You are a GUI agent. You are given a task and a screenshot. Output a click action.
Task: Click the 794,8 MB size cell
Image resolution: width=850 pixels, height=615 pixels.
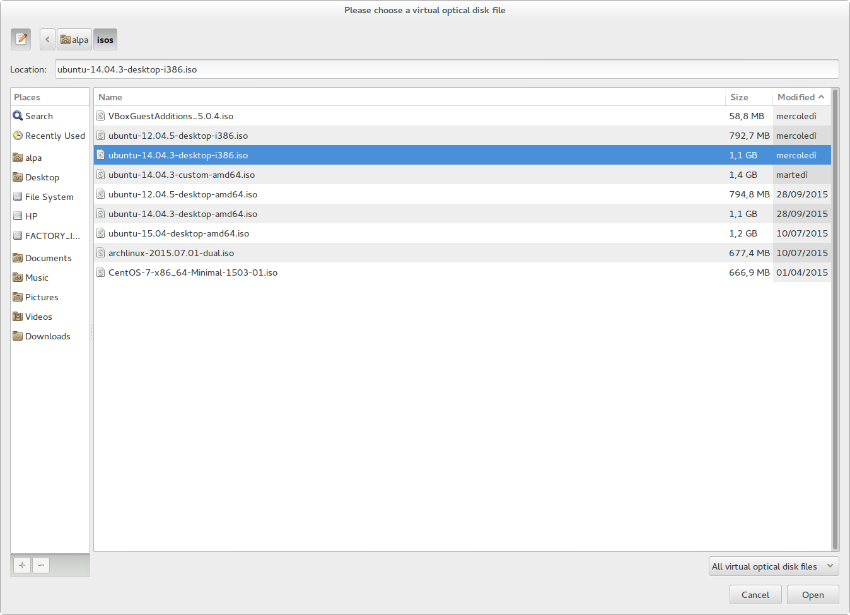749,194
